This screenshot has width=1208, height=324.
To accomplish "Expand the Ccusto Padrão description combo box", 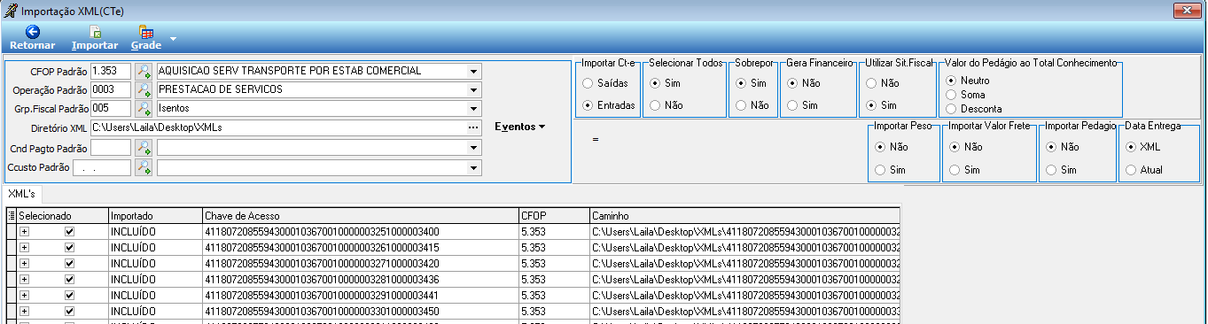I will coord(473,166).
